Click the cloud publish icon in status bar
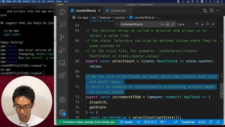This screenshot has width=225, height=127. coord(138,122)
